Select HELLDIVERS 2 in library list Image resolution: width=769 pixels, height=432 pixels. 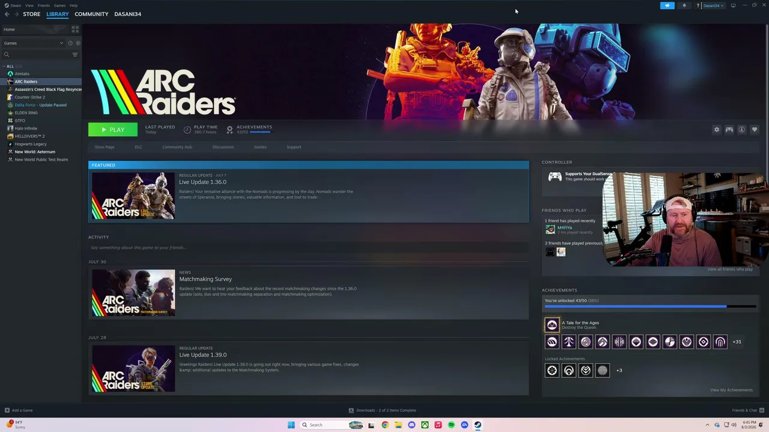[29, 136]
